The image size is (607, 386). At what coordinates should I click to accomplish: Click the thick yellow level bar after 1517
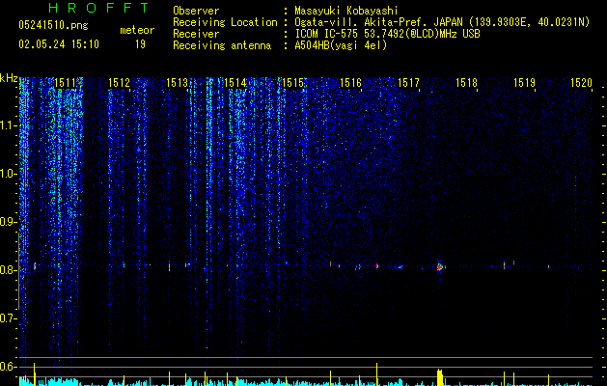(440, 377)
